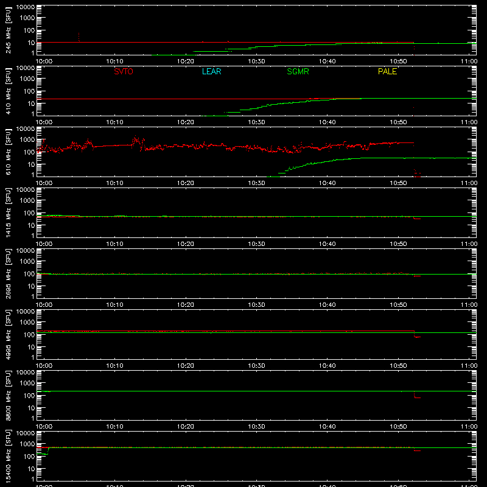Click 10:20 tick label under 8800 MHz panel
The width and height of the screenshot is (487, 487).
tap(186, 427)
